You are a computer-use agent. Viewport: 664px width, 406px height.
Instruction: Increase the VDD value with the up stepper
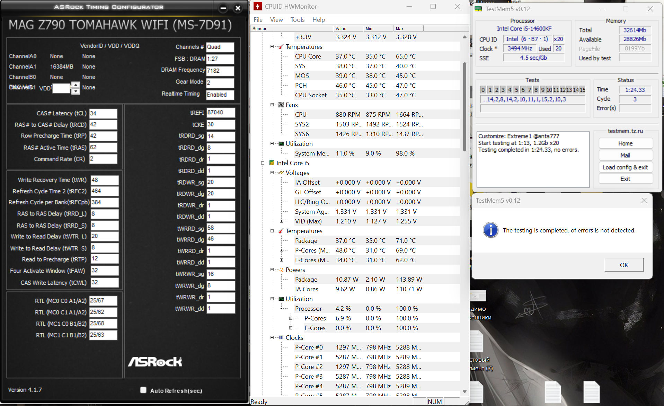point(76,85)
